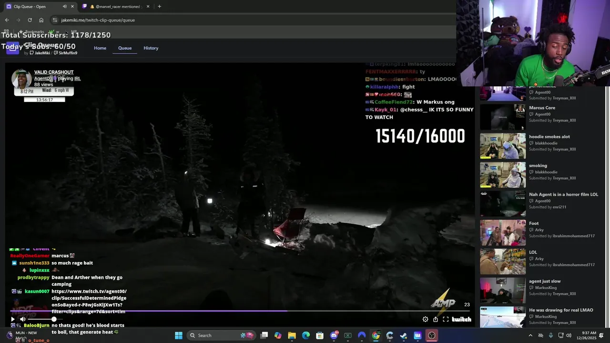Click chat username prodbytrappy
The height and width of the screenshot is (343, 610).
coord(33,277)
